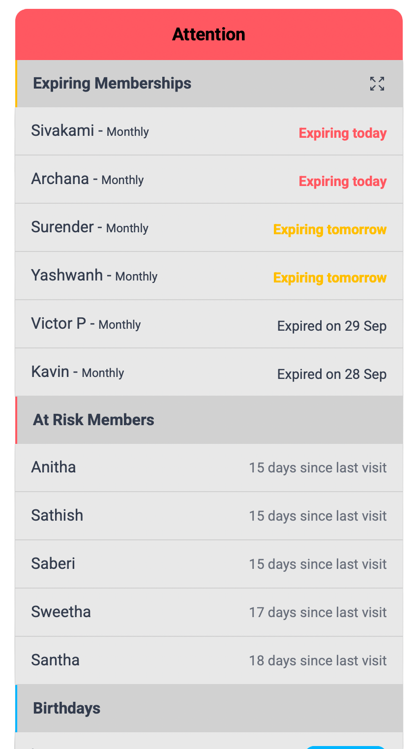Screen dimensions: 416x749
Task: Click the Expiring Memberships header title
Action: 112,83
